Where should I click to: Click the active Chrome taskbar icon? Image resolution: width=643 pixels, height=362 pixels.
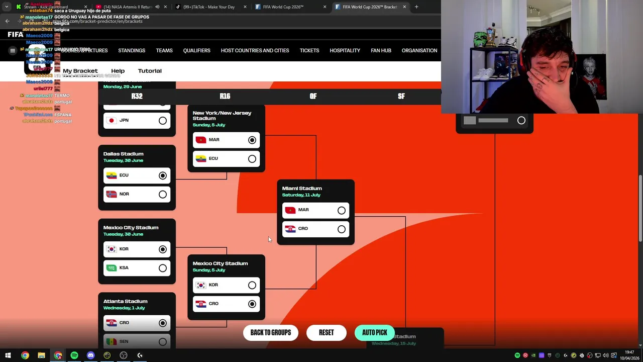tap(58, 355)
